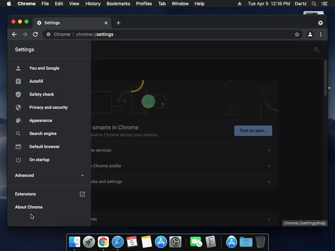Open Chrome's three-dot menu
335x251 pixels.
point(321,34)
